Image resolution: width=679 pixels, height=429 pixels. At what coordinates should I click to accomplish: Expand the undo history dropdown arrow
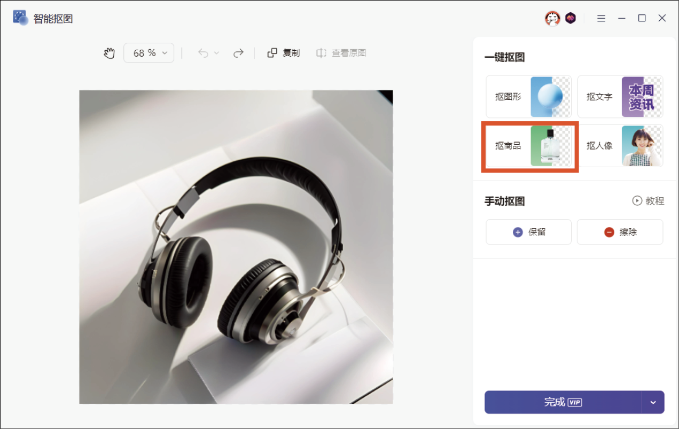[x=216, y=53]
